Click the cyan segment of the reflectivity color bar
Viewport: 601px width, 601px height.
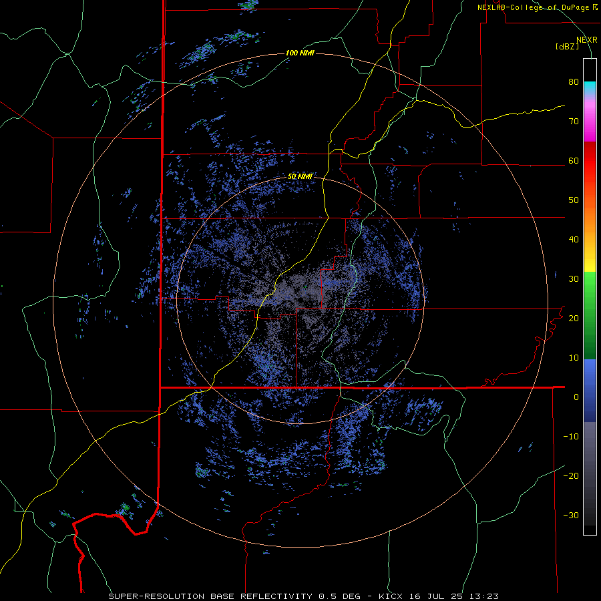pos(590,87)
